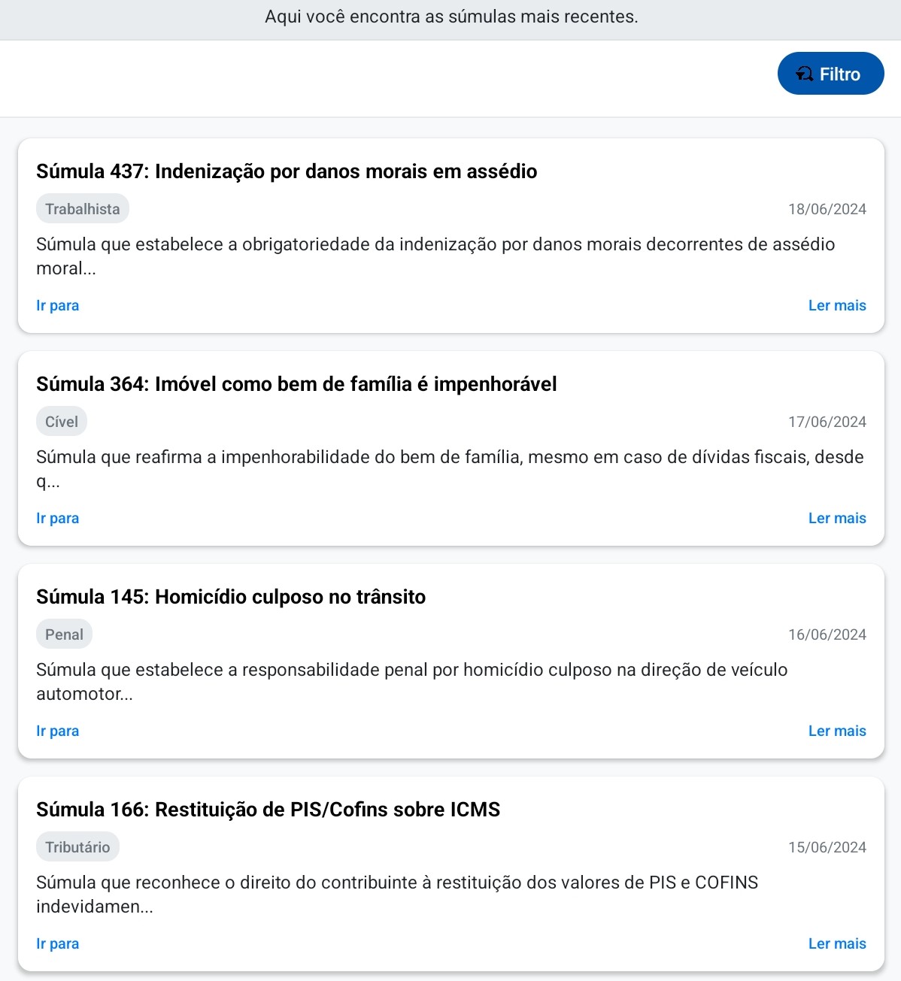Click "Ir para" on Súmula 166 card
Image resolution: width=901 pixels, height=981 pixels.
coord(58,944)
